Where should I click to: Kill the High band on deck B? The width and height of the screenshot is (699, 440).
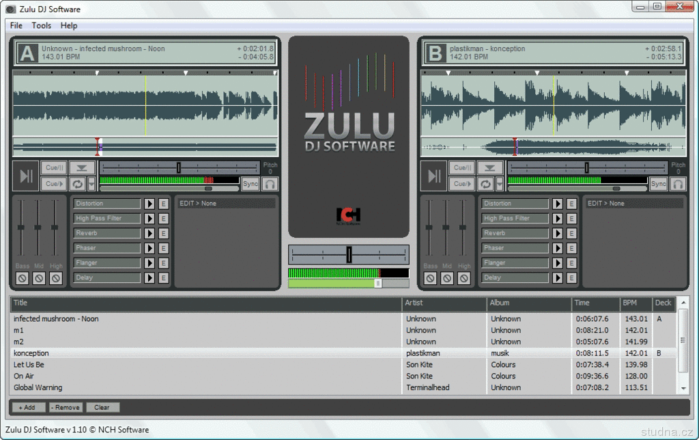pos(464,278)
